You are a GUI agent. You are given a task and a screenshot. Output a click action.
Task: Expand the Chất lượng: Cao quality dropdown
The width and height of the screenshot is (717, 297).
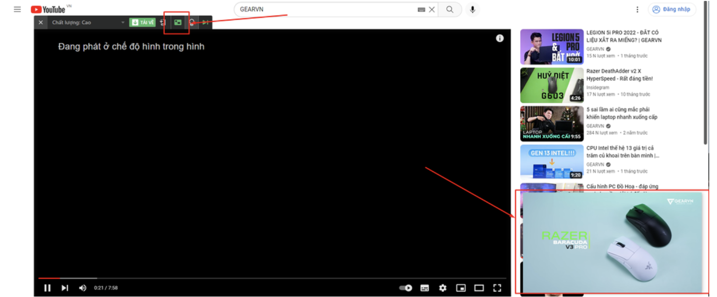click(x=88, y=22)
